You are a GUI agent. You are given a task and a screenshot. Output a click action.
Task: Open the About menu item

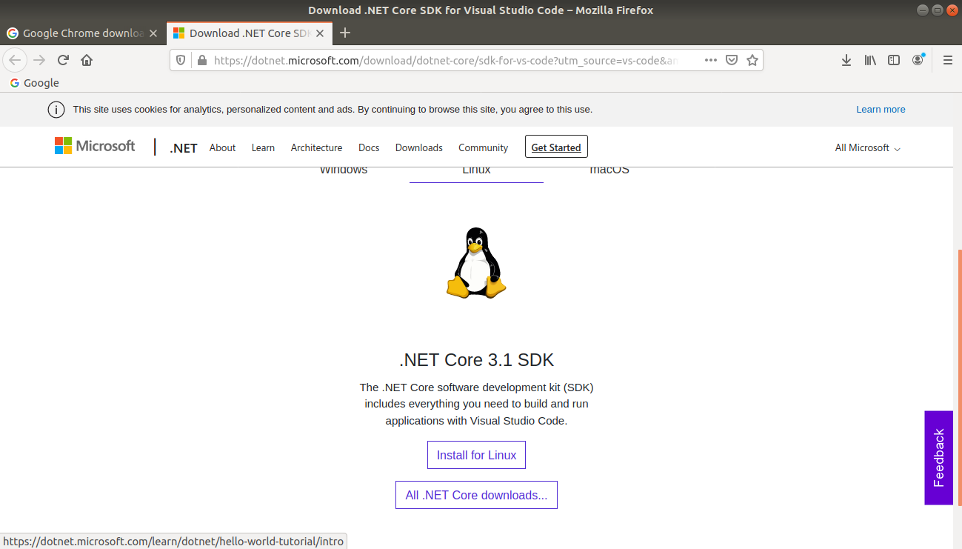tap(222, 147)
